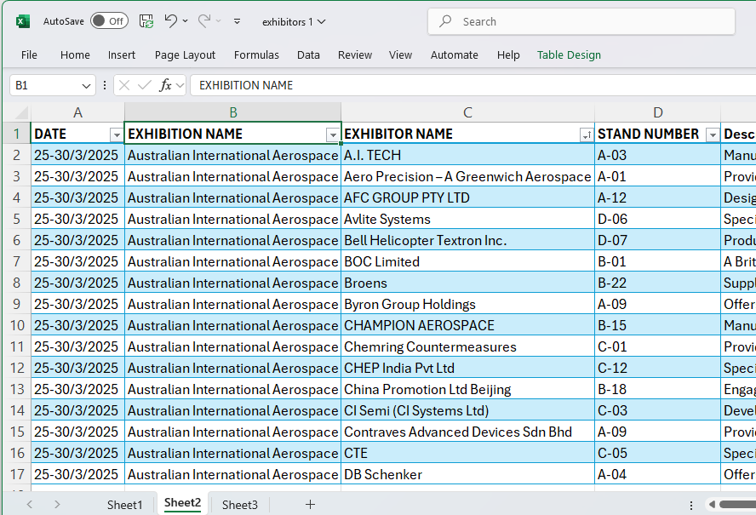The width and height of the screenshot is (756, 515).
Task: Open the Redo history dropdown arrow
Action: coord(219,21)
